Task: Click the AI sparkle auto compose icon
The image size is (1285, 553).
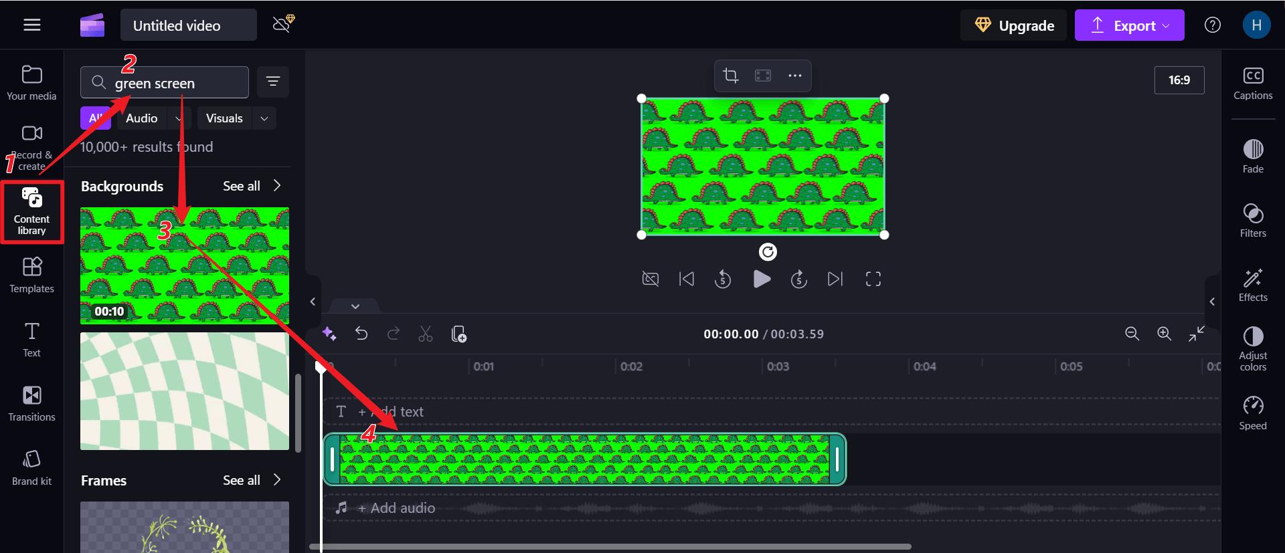Action: pos(329,334)
